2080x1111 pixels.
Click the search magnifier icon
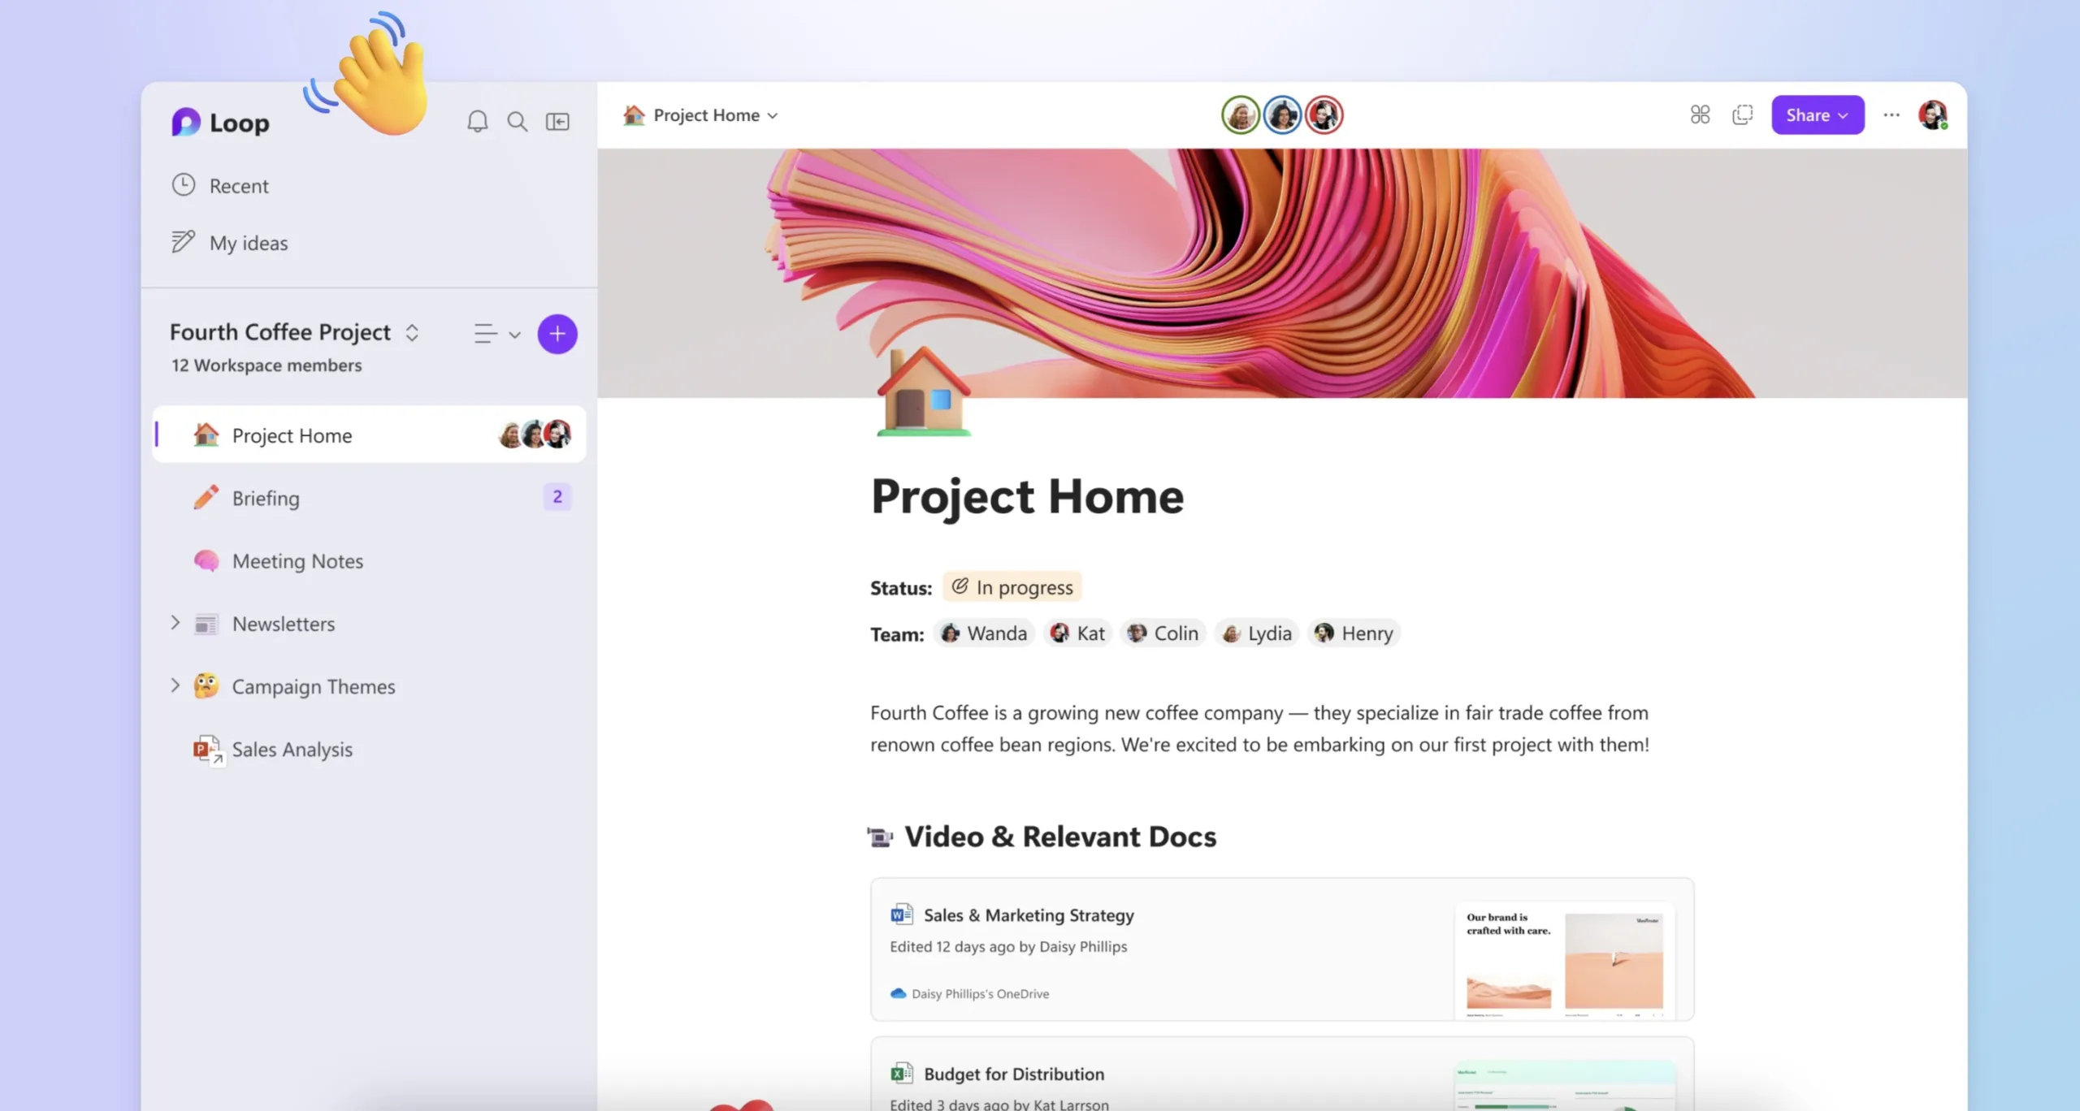(x=518, y=121)
